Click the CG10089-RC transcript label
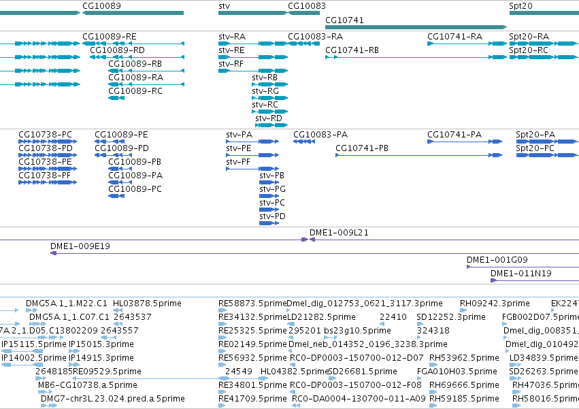 135,91
